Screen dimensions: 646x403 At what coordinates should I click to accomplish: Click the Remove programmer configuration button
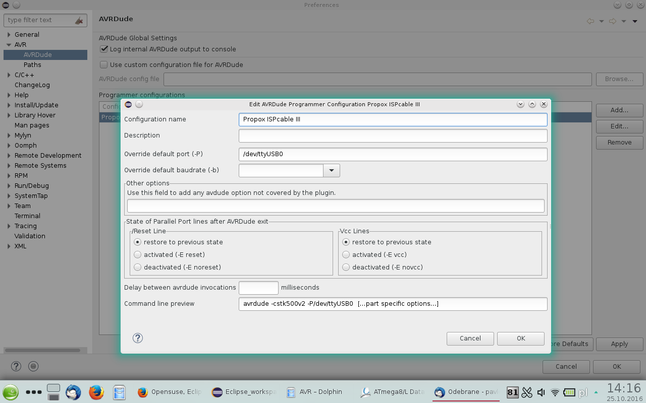pyautogui.click(x=620, y=143)
